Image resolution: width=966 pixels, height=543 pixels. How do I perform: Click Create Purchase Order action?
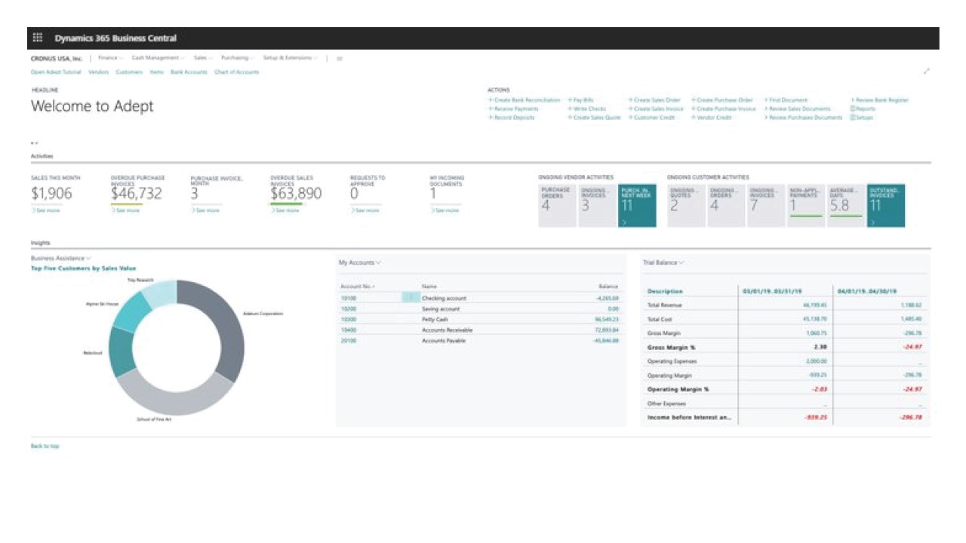click(722, 100)
